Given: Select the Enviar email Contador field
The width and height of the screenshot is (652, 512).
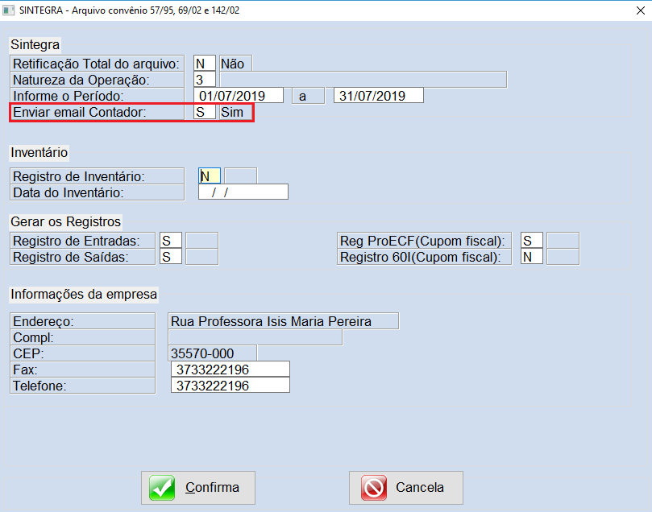Looking at the screenshot, I should 204,113.
